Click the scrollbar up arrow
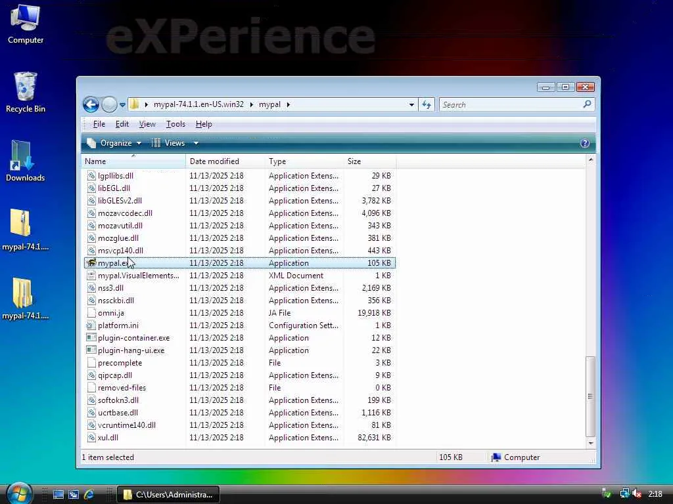Viewport: 673px width, 504px height. pyautogui.click(x=591, y=160)
